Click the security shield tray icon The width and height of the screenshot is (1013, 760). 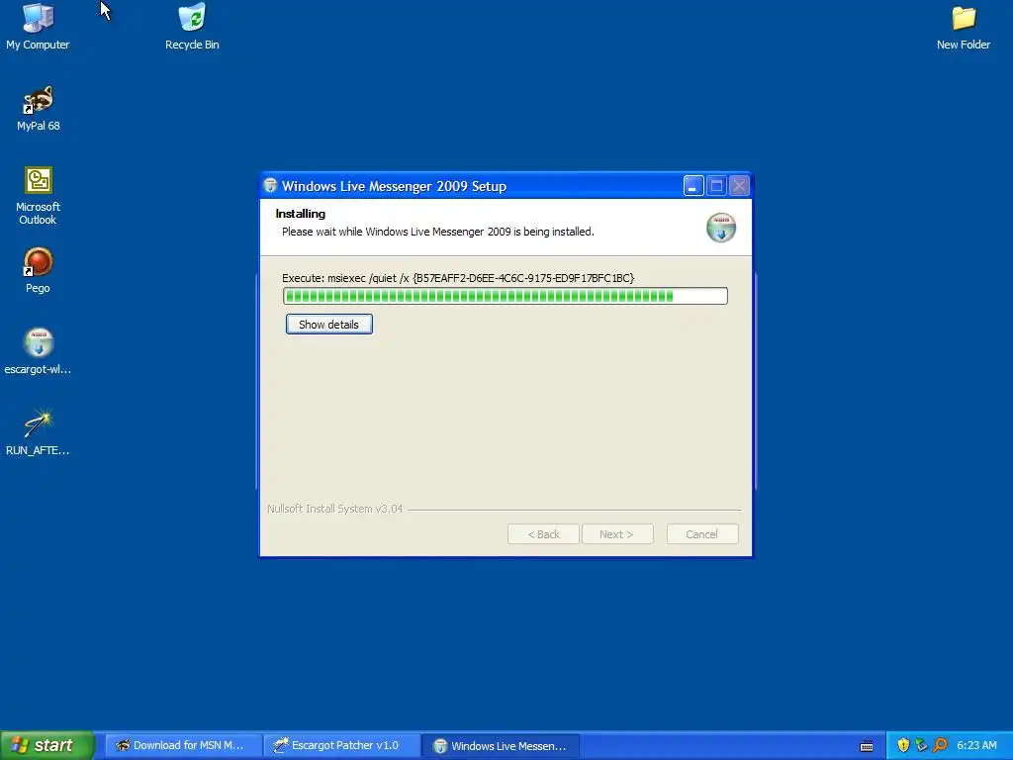903,745
